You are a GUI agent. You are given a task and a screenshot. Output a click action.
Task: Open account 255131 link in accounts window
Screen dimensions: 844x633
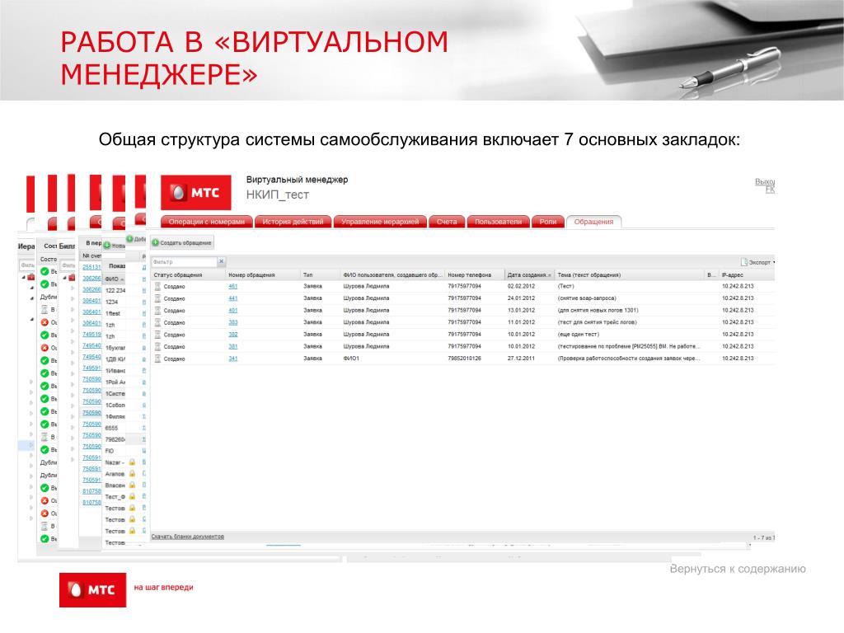coord(91,267)
